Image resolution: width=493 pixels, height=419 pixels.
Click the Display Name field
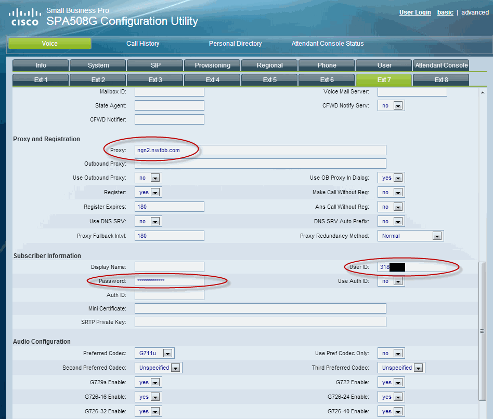170,267
